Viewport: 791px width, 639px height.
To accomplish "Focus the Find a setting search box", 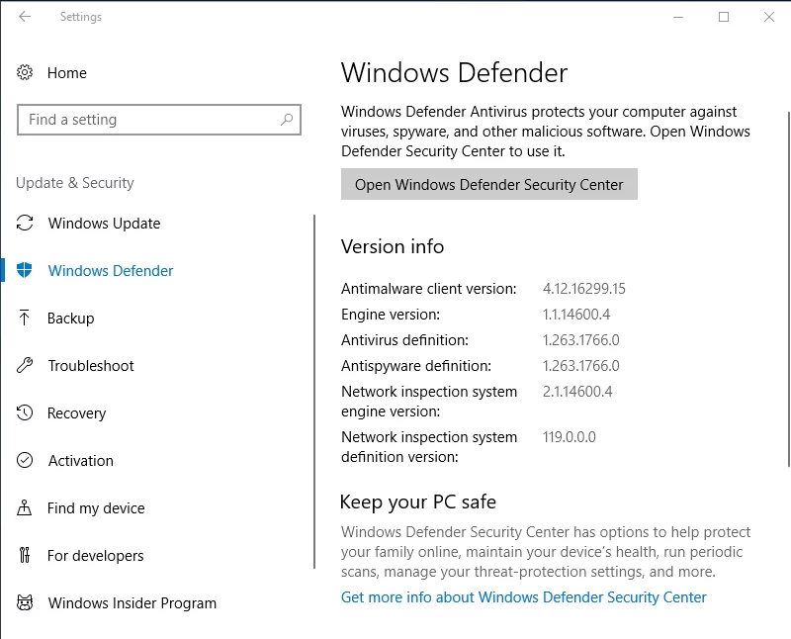I will click(x=148, y=120).
